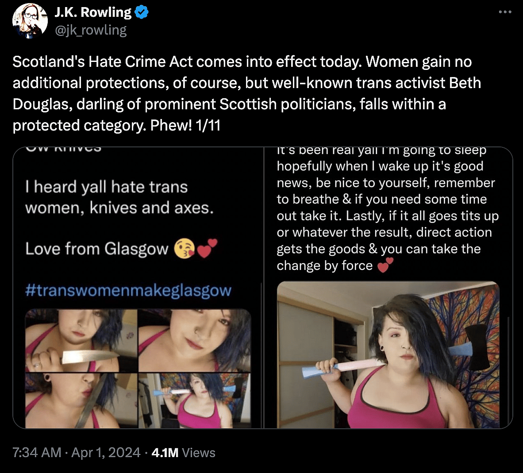This screenshot has height=473, width=523.
Task: Open the tweet's more options menu
Action: point(504,12)
